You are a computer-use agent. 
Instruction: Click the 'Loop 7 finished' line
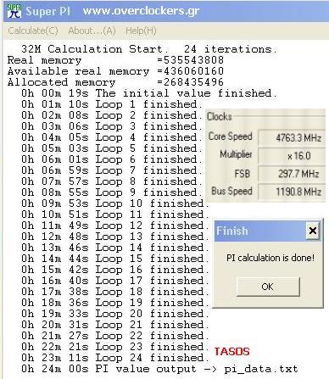click(x=112, y=170)
